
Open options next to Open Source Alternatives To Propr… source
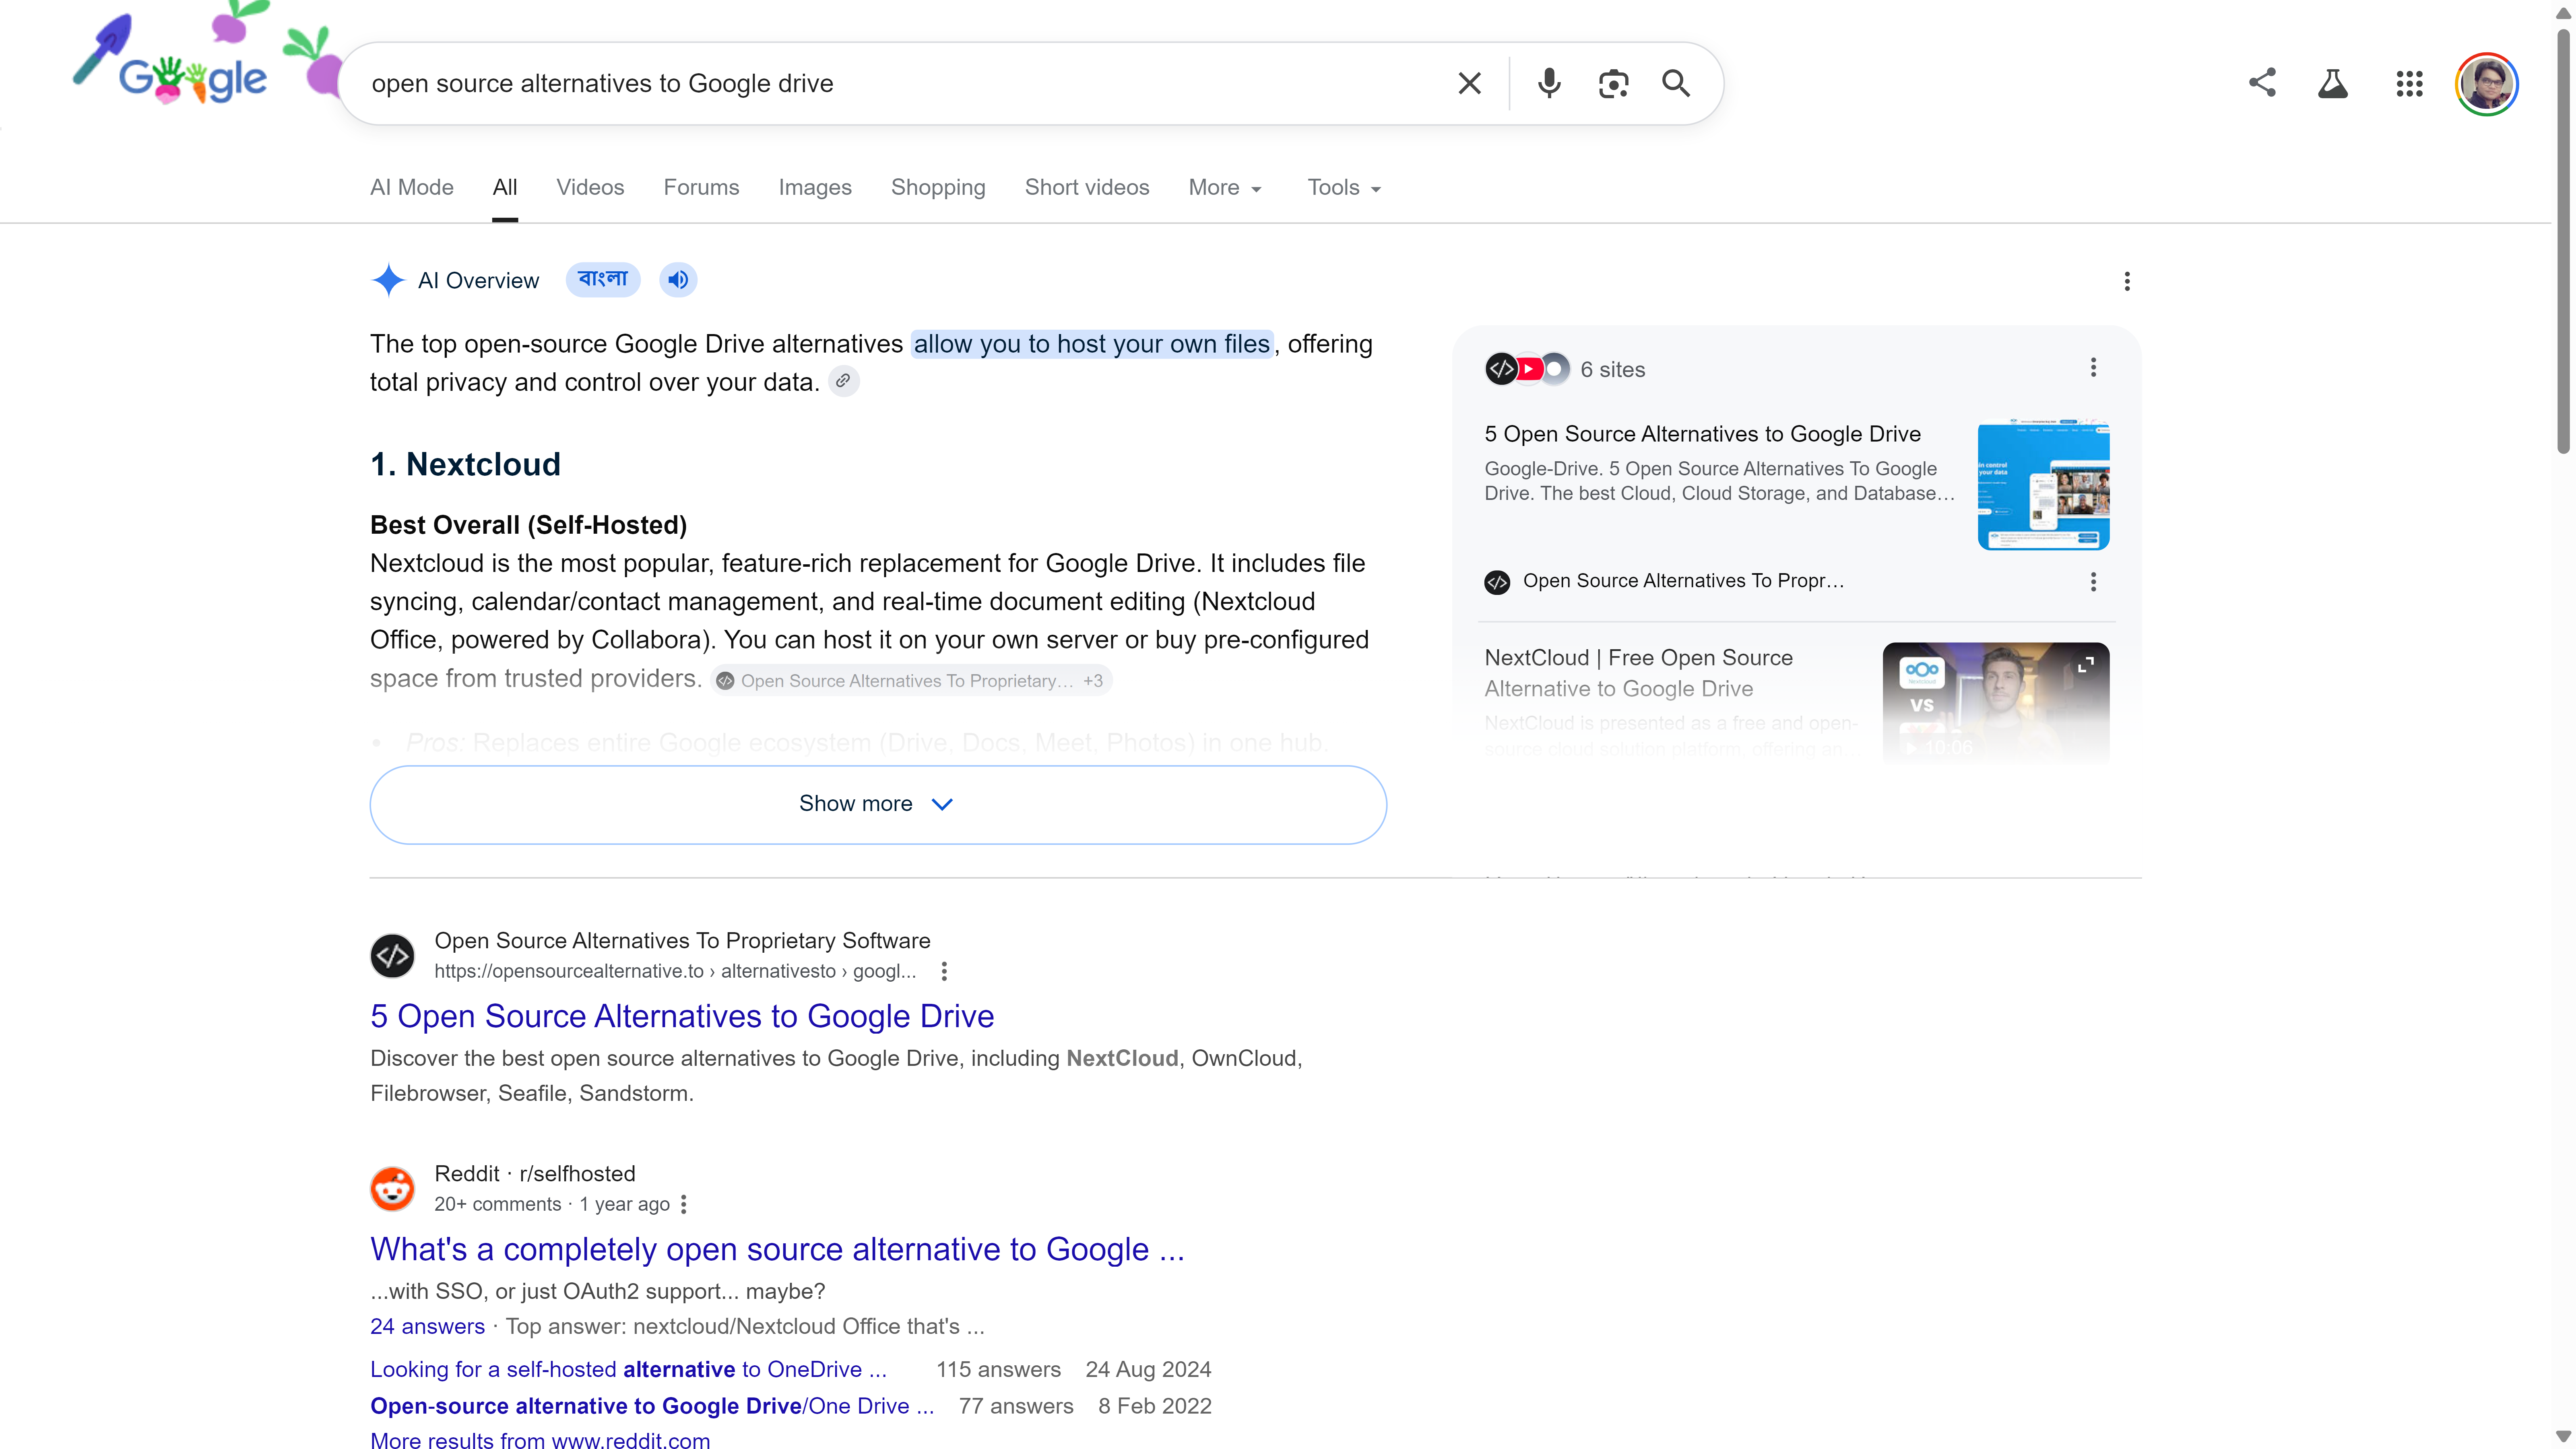click(x=2093, y=582)
